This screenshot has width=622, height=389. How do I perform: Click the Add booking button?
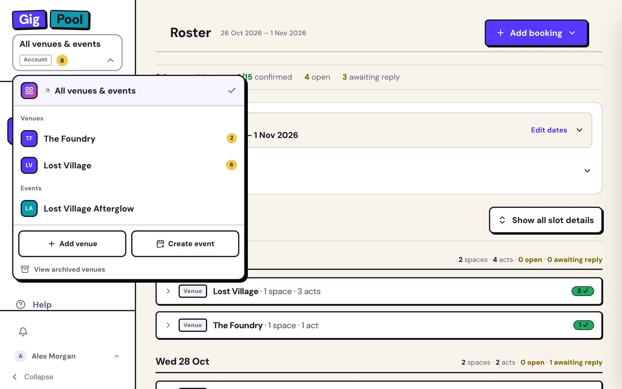tap(536, 33)
